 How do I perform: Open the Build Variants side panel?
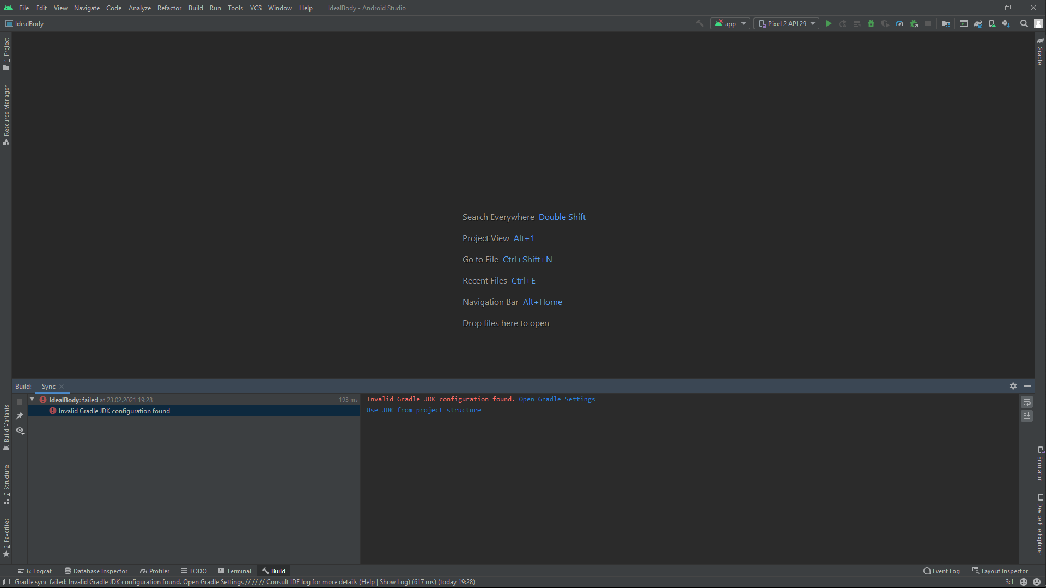coord(7,427)
